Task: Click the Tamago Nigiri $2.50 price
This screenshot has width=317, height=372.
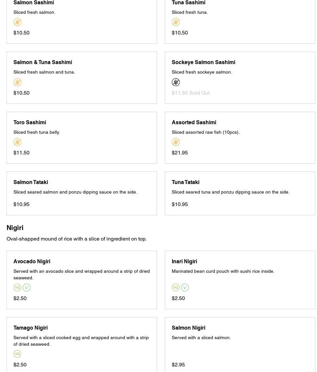Action: coord(20,364)
